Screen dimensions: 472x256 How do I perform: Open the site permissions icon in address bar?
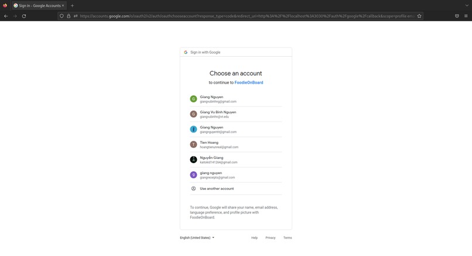point(76,16)
